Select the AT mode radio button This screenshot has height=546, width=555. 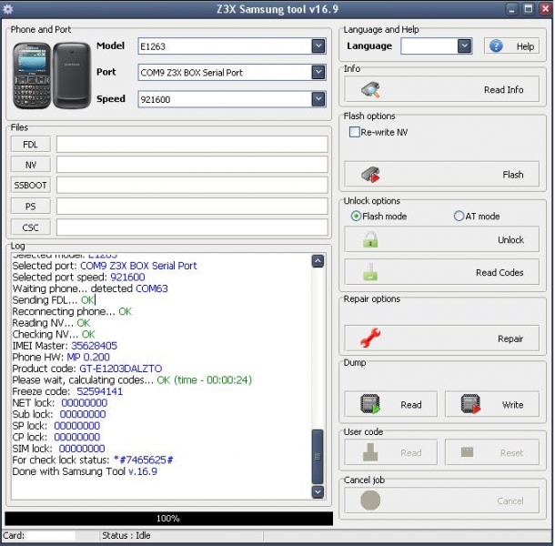pos(459,216)
